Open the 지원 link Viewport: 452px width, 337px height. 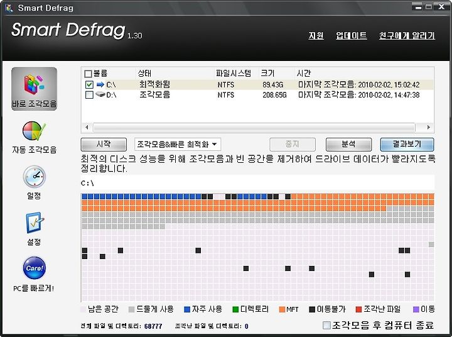coord(316,35)
